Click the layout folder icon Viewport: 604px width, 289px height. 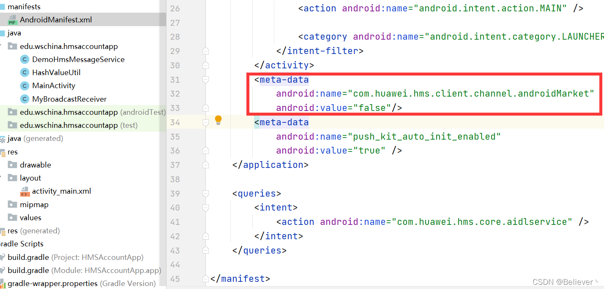click(x=13, y=178)
